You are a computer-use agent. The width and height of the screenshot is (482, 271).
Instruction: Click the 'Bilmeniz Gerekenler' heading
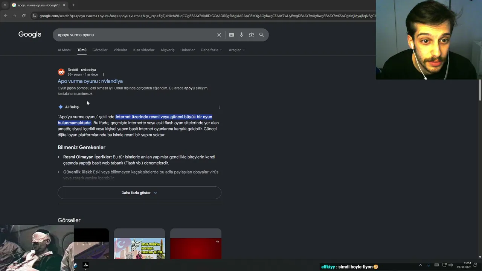point(81,147)
